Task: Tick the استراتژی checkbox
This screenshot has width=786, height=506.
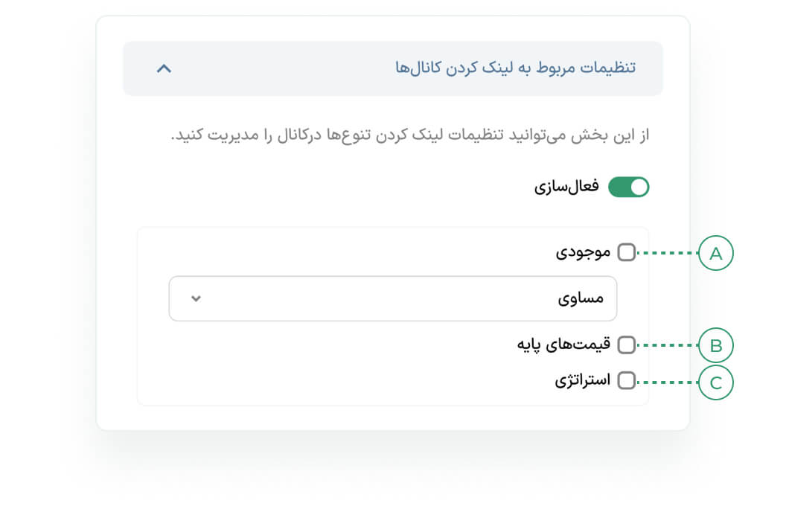Action: [627, 381]
